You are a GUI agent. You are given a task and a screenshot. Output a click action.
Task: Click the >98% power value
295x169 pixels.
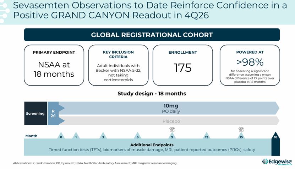click(x=250, y=62)
